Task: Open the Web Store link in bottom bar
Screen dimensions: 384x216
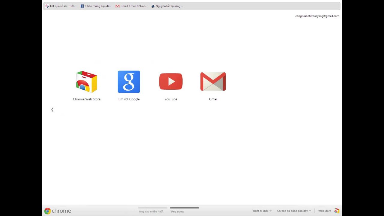Action: click(329, 211)
